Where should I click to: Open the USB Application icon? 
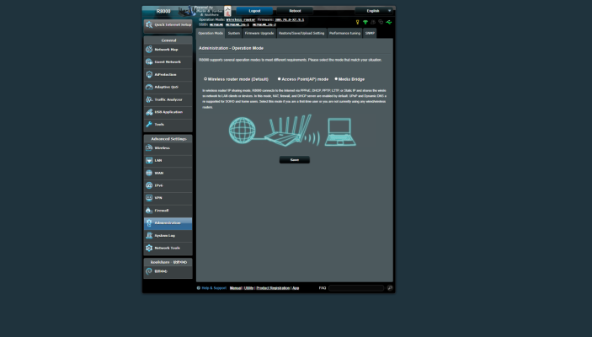point(149,112)
